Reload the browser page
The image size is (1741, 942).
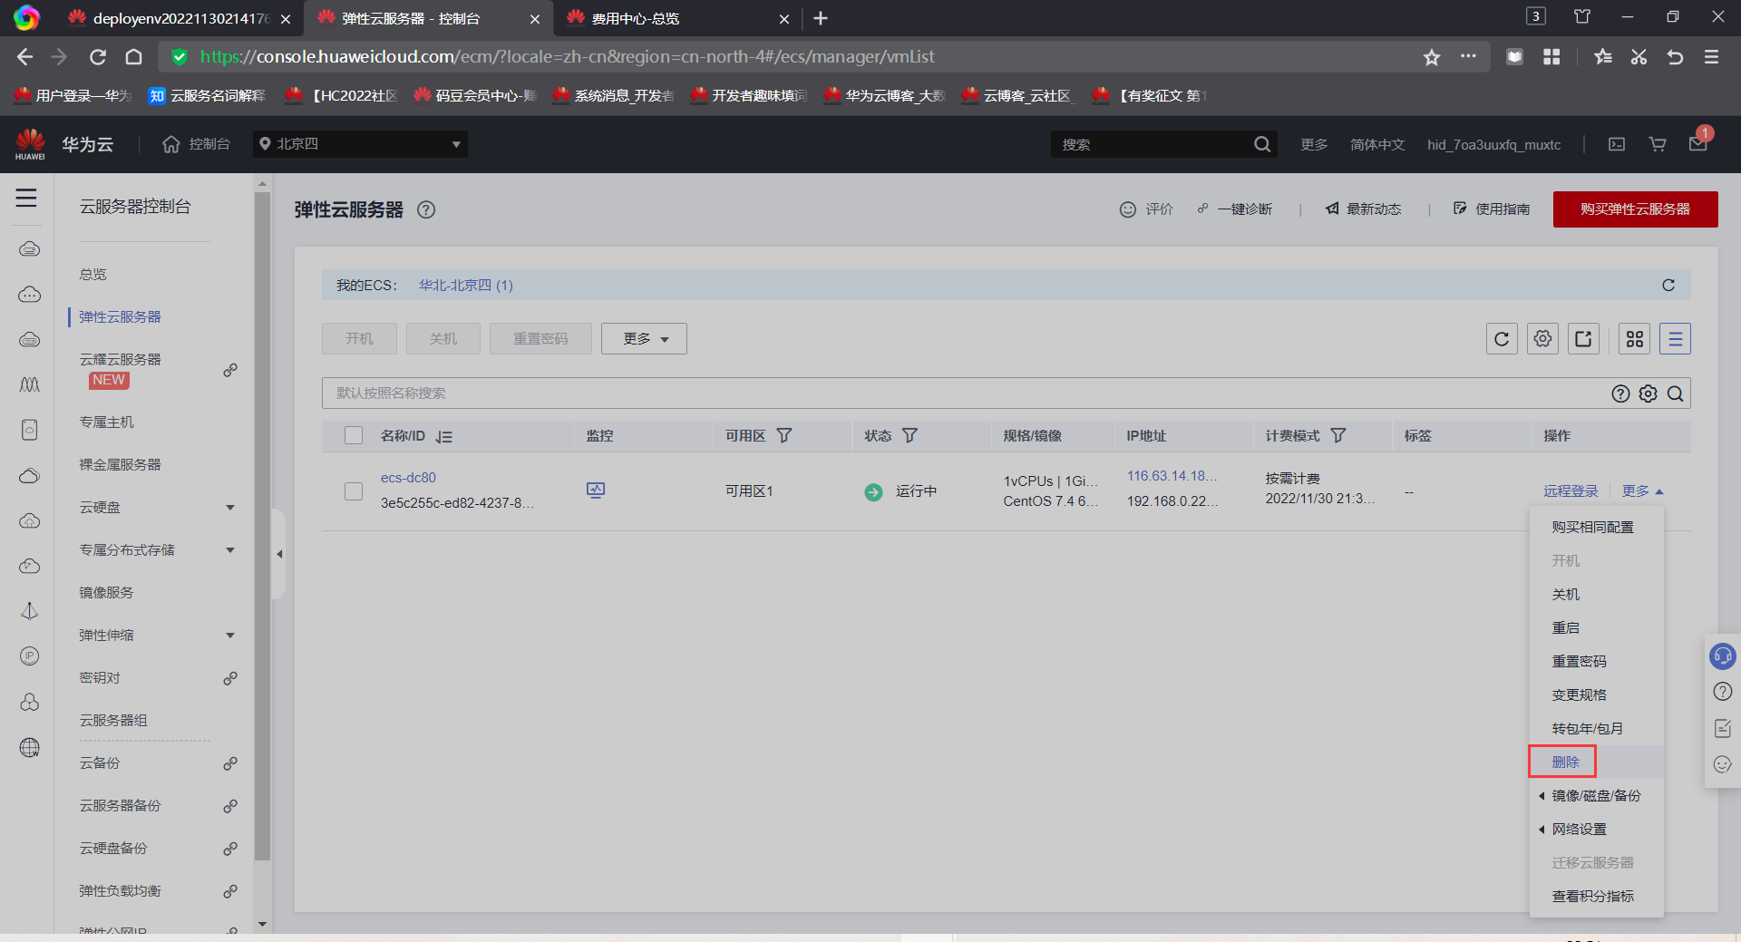pyautogui.click(x=98, y=57)
